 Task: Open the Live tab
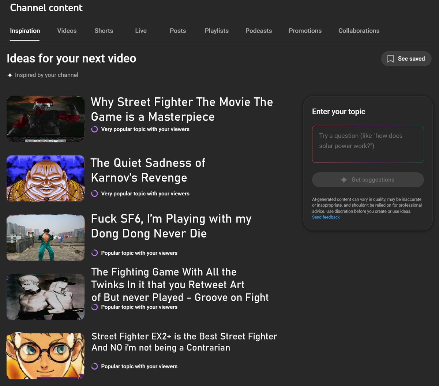pos(141,31)
